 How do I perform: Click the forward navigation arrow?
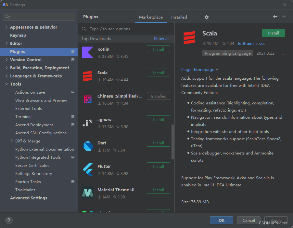284,17
